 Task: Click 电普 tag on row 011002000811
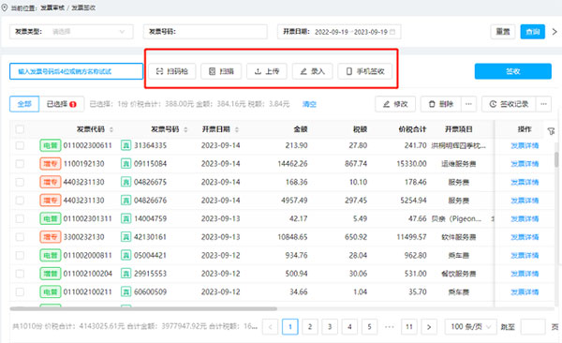(x=51, y=255)
